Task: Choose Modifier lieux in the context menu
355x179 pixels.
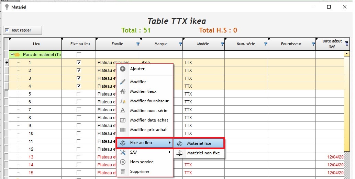Action: coord(145,91)
